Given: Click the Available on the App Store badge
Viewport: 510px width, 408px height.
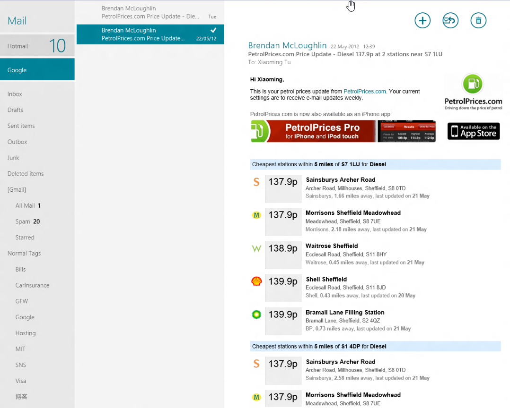Looking at the screenshot, I should 474,131.
